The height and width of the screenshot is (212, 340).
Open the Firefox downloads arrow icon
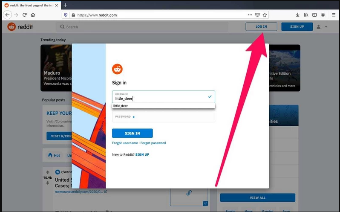coord(297,15)
